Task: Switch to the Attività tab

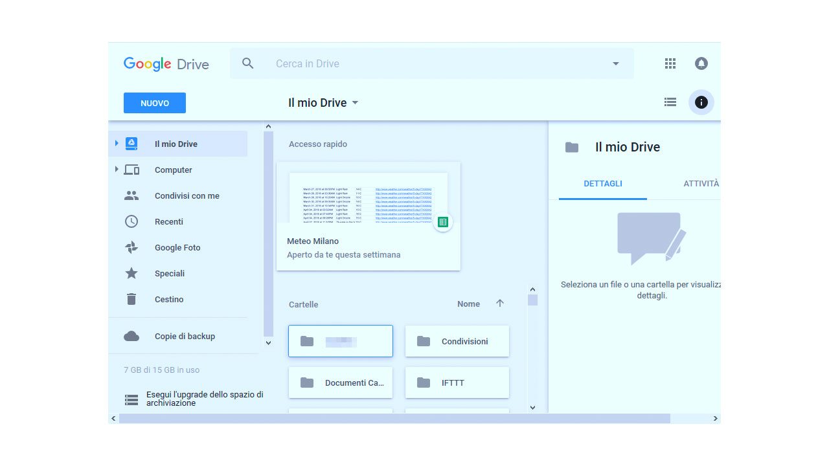Action: (x=701, y=184)
